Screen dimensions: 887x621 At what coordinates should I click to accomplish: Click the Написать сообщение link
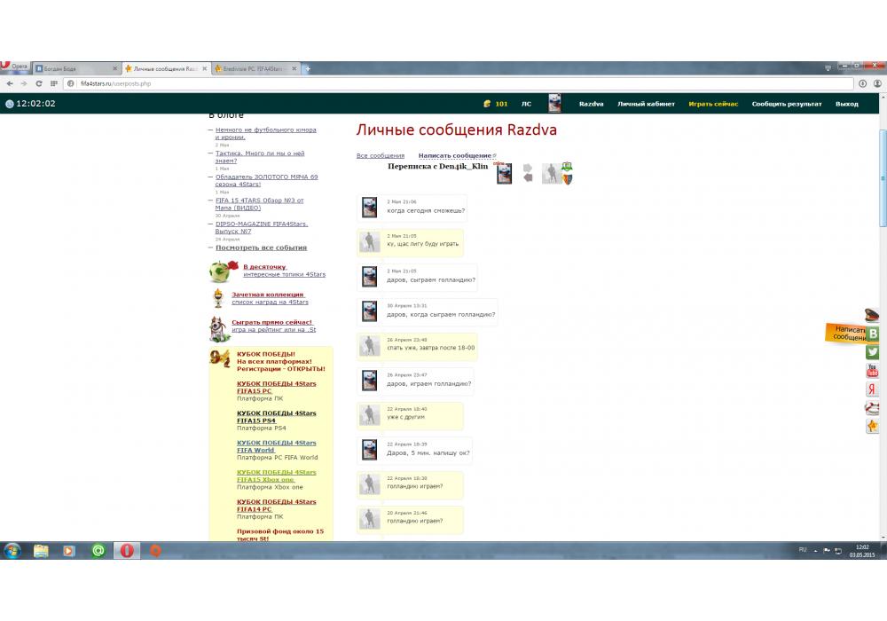[x=455, y=155]
